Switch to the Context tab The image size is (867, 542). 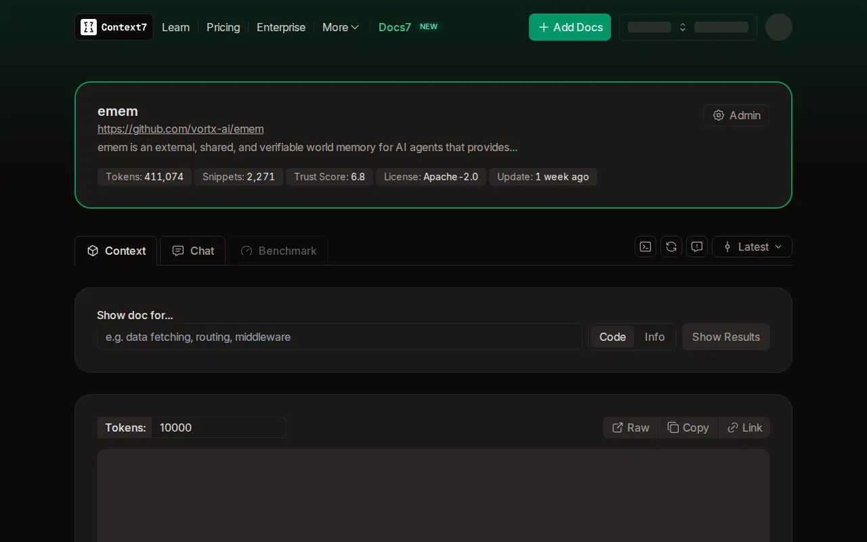coord(116,251)
